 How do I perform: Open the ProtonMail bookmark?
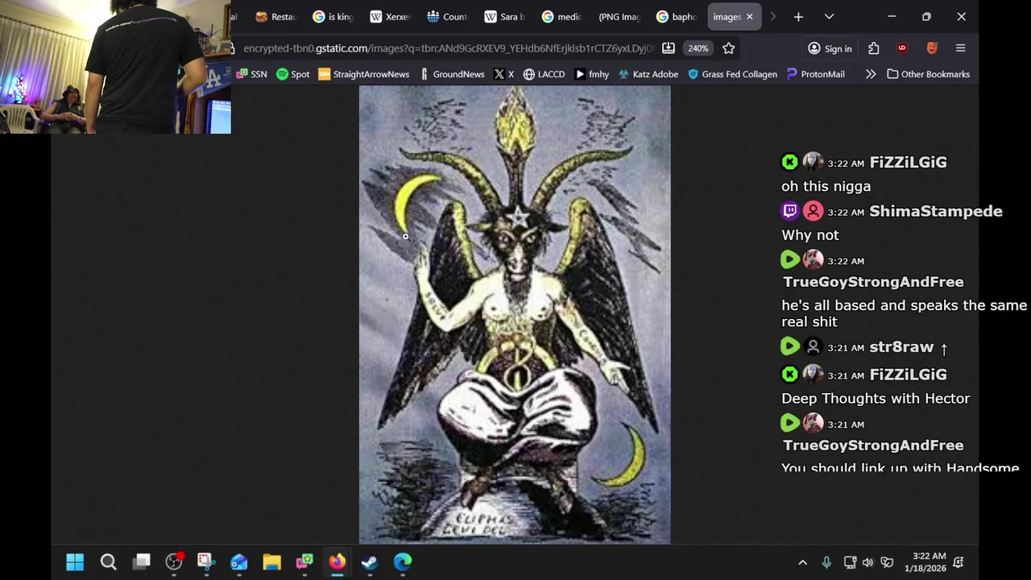point(815,74)
